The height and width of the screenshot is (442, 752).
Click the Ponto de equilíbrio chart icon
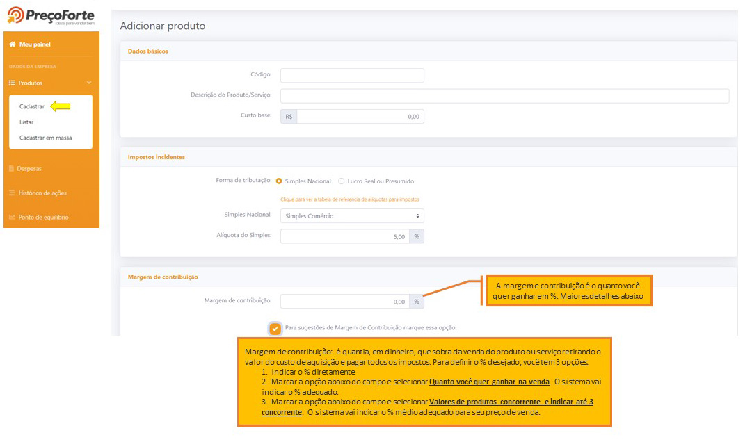13,218
